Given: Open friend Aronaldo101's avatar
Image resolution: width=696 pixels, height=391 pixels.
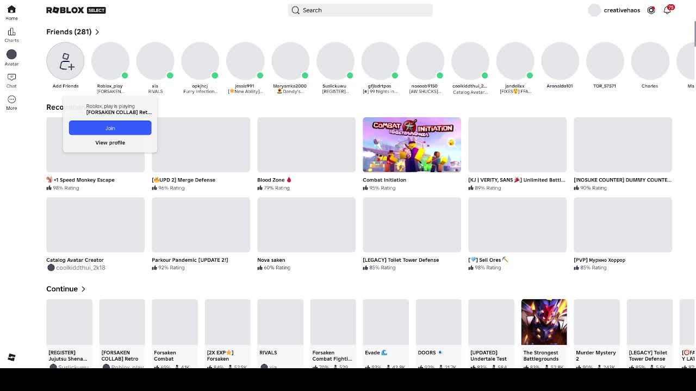Looking at the screenshot, I should click(560, 61).
